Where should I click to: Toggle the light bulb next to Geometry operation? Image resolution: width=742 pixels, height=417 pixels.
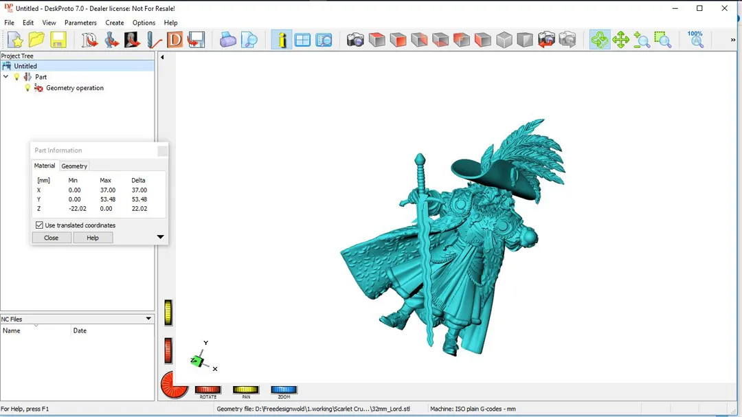tap(27, 88)
